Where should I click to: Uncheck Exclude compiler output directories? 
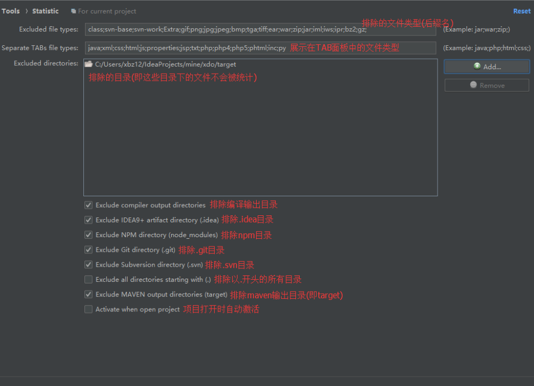(x=88, y=205)
